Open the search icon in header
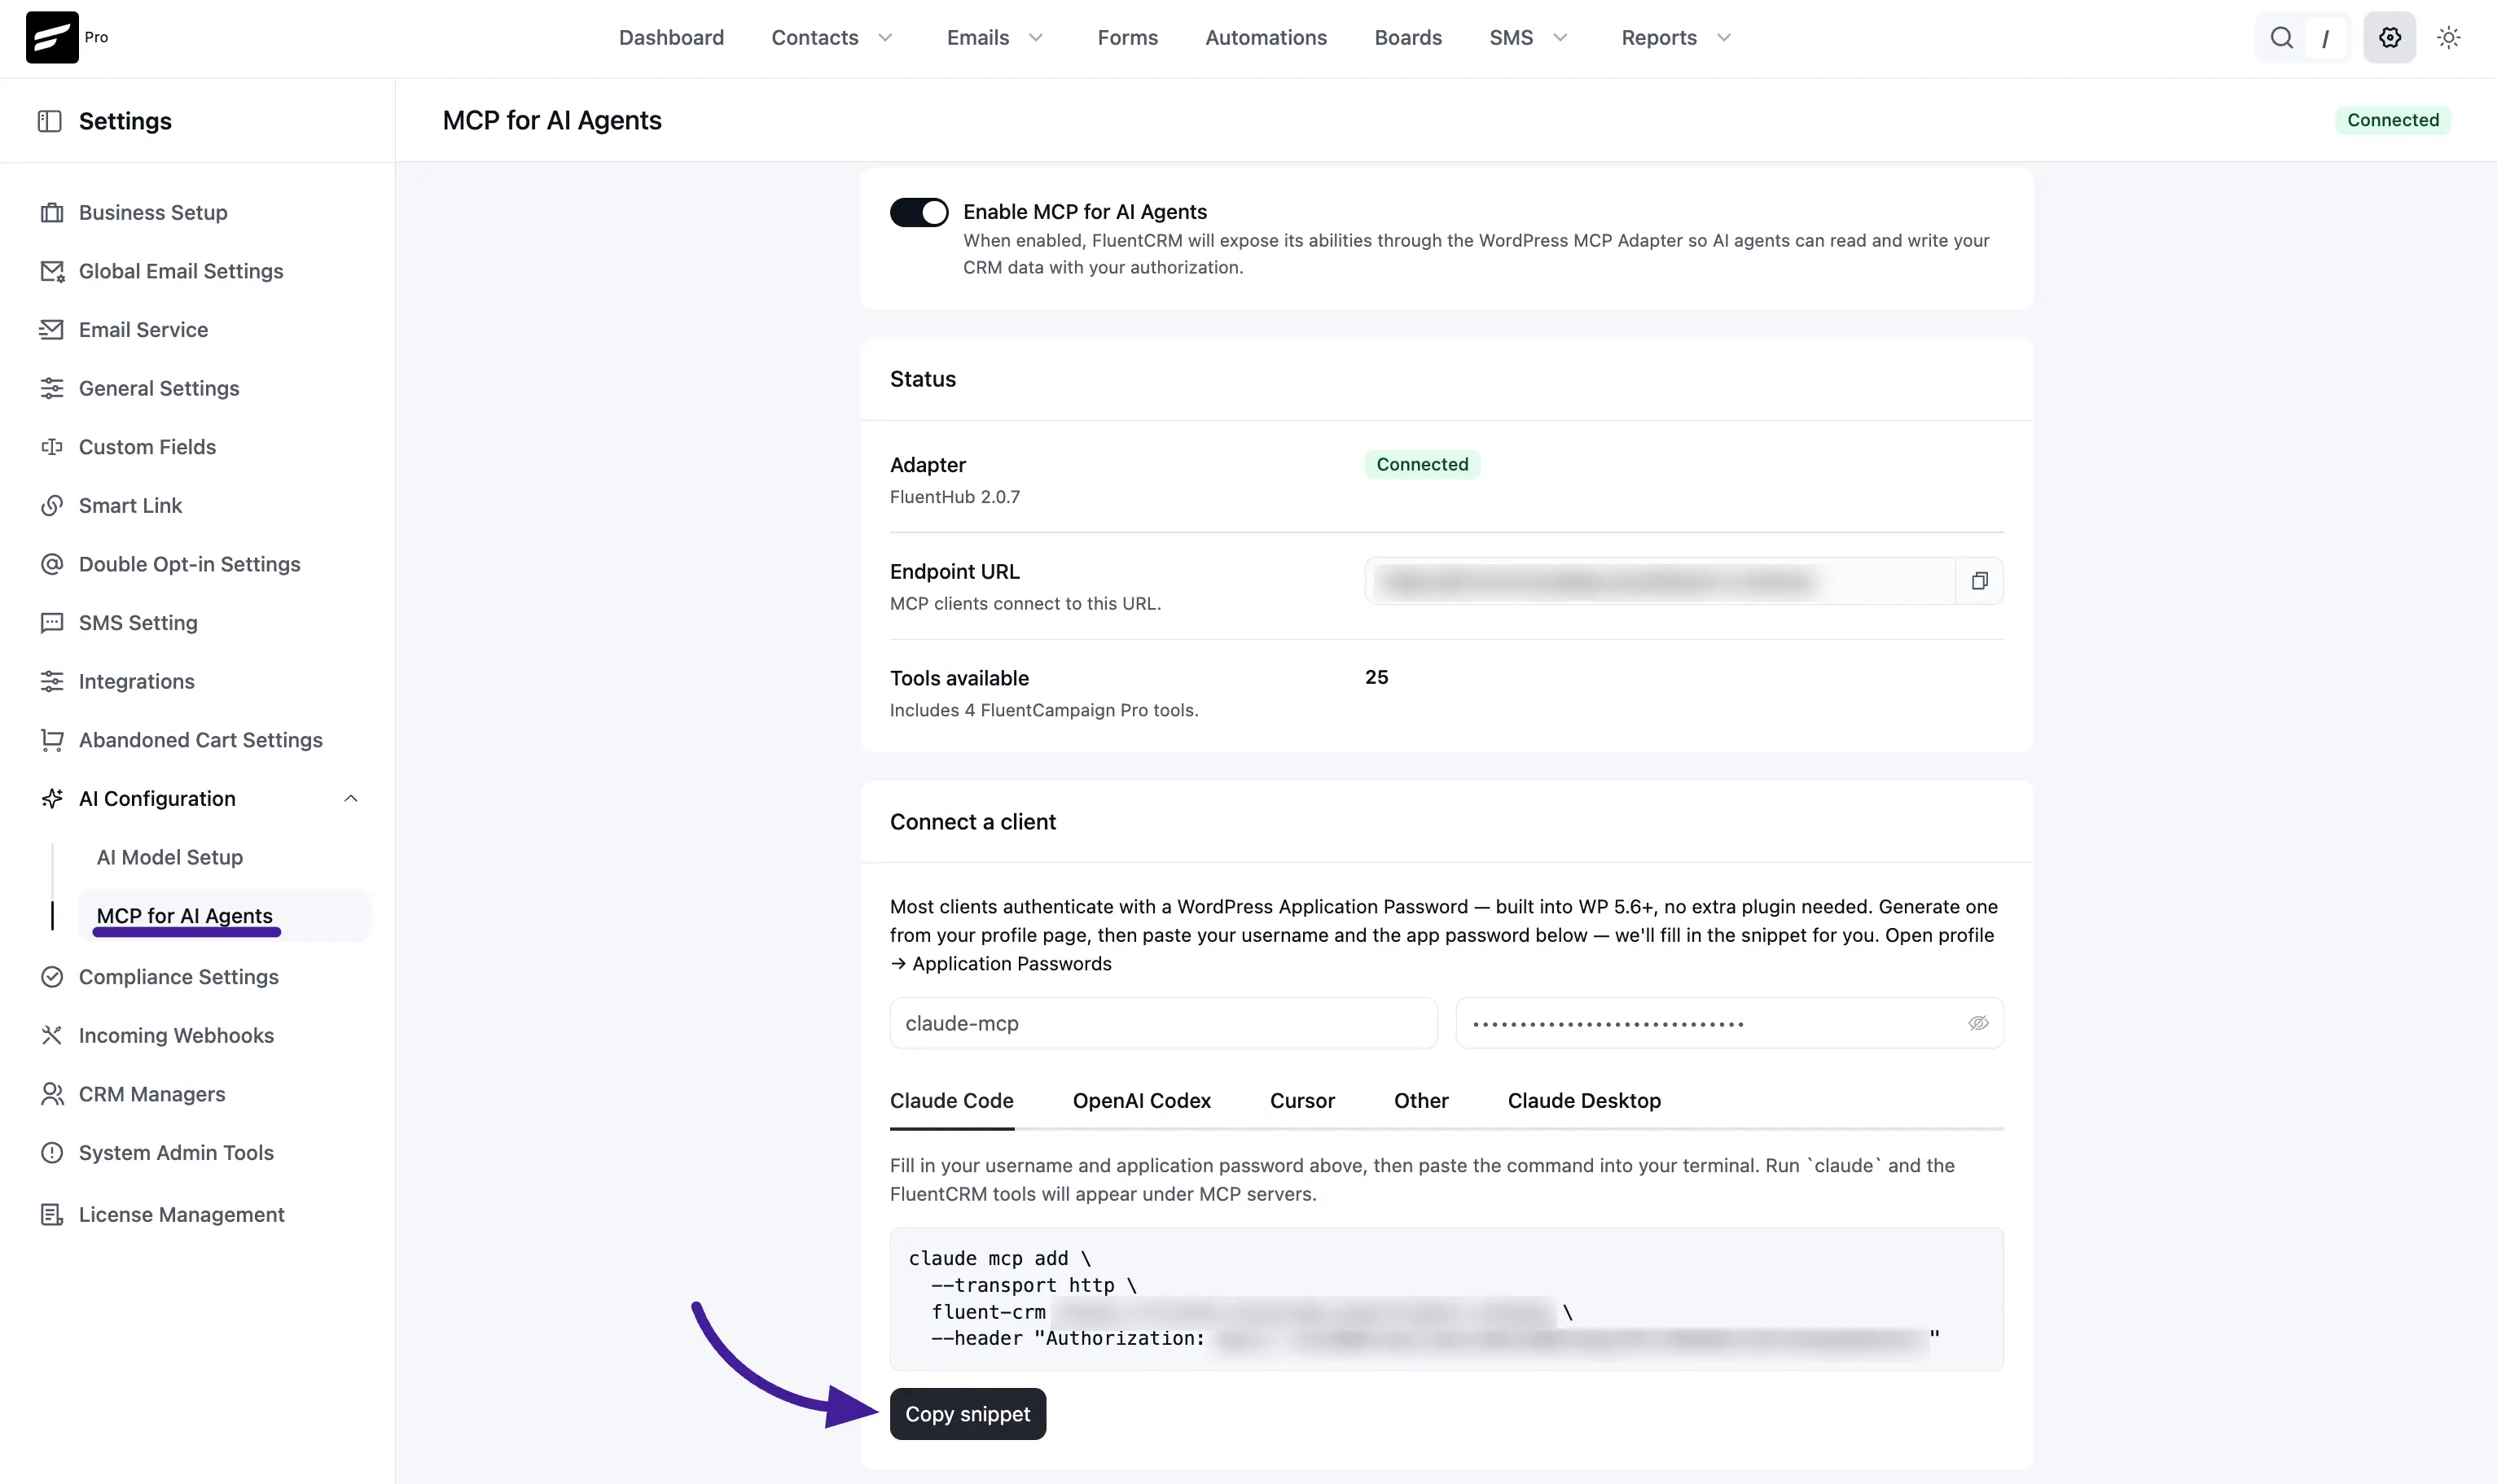2497x1484 pixels. point(2281,38)
